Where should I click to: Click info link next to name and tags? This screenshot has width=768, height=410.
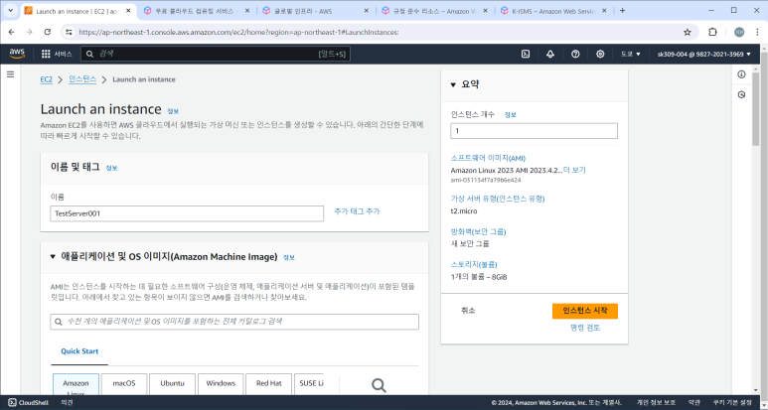click(111, 168)
